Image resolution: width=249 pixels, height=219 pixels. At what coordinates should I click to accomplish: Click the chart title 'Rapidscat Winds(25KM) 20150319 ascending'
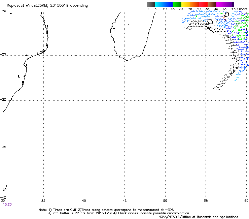pos(47,6)
